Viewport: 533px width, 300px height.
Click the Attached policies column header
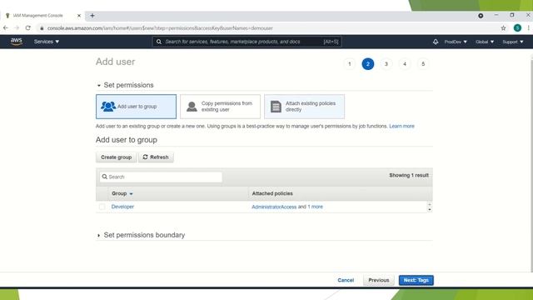click(x=272, y=193)
